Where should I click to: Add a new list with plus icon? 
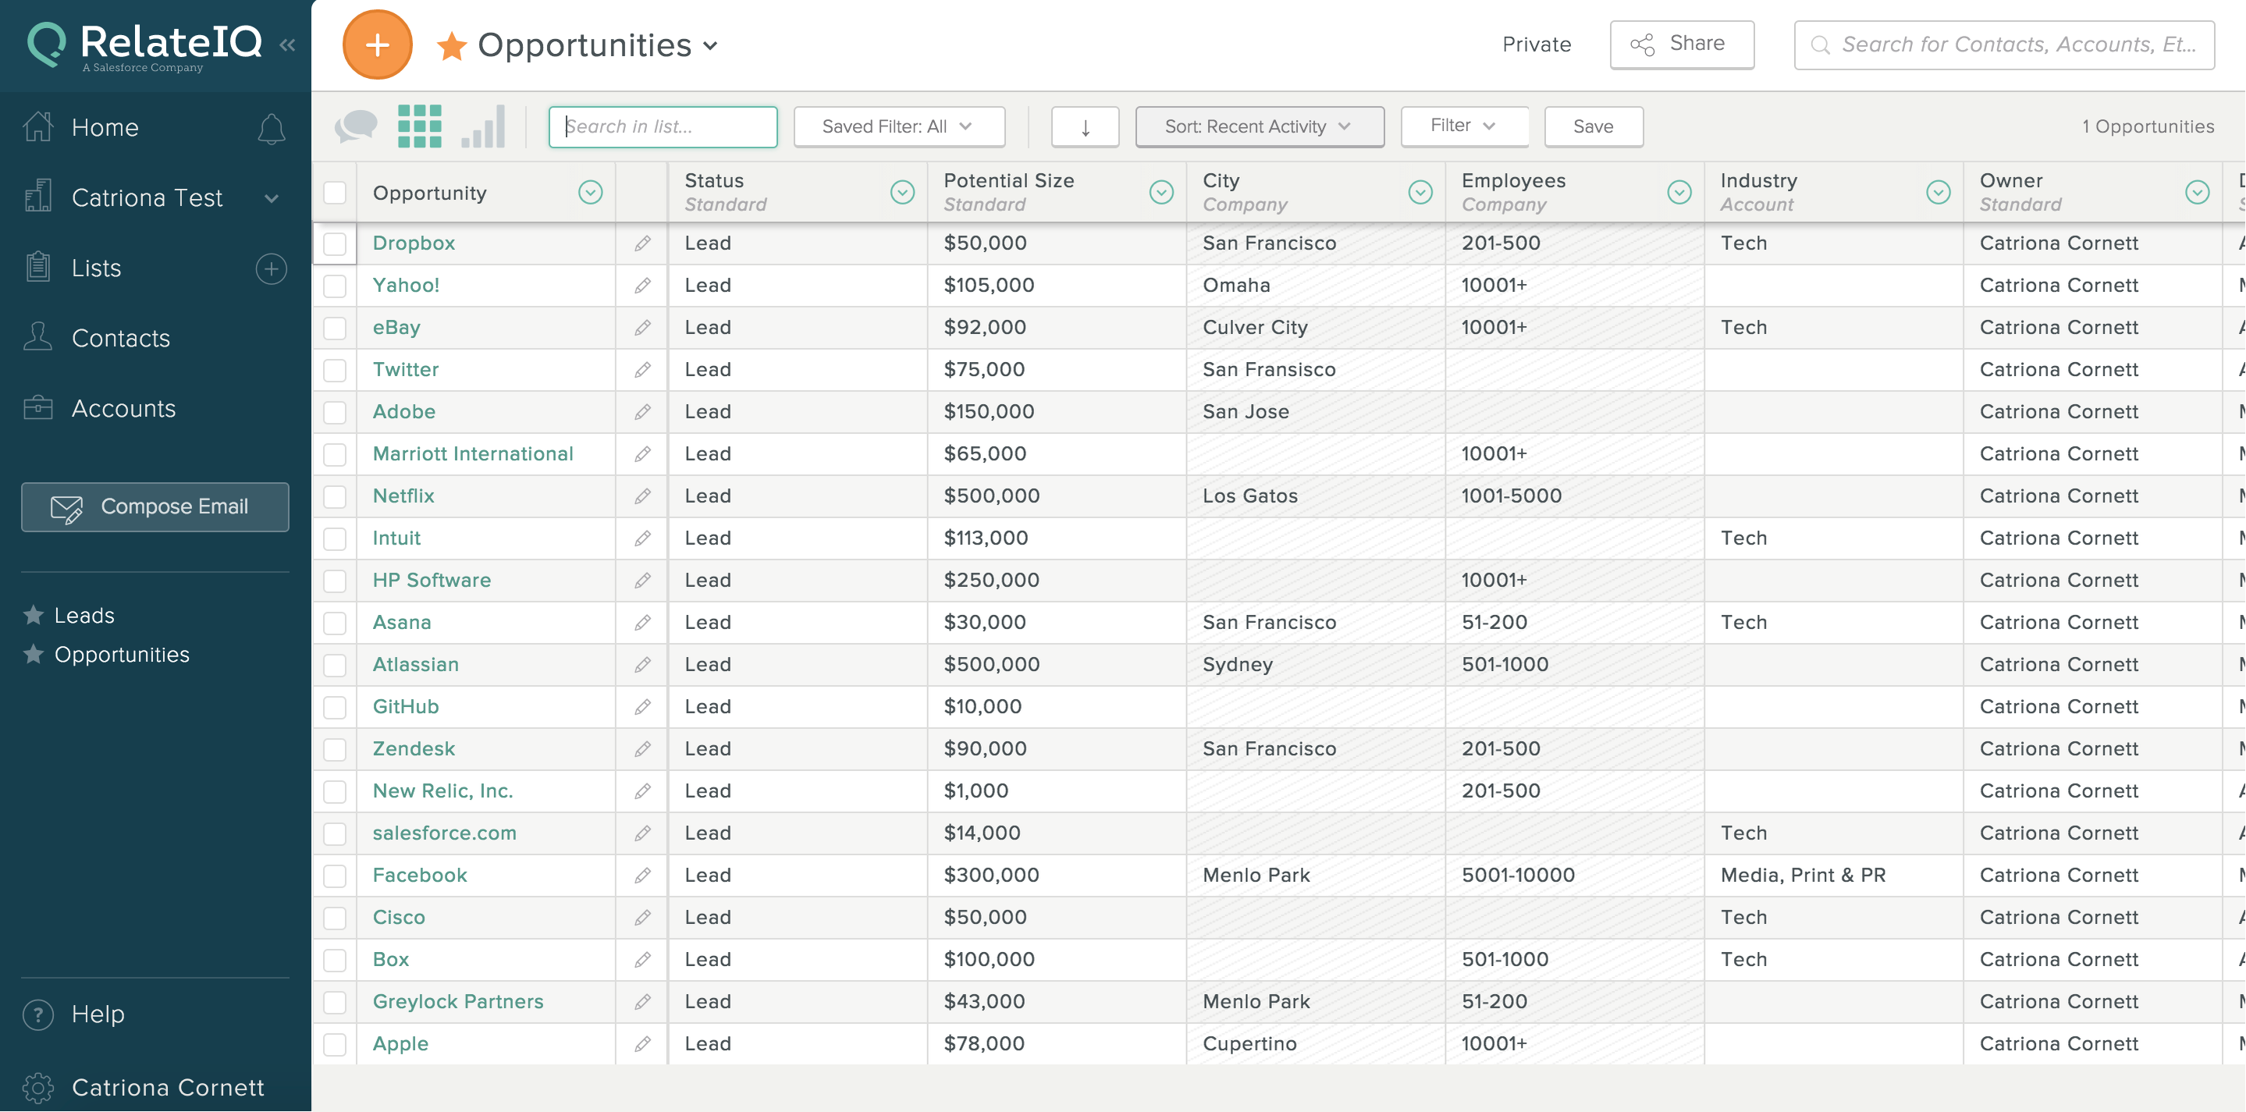click(x=271, y=268)
